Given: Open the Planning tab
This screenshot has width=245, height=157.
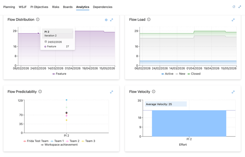Looking at the screenshot, I should 9,7.
